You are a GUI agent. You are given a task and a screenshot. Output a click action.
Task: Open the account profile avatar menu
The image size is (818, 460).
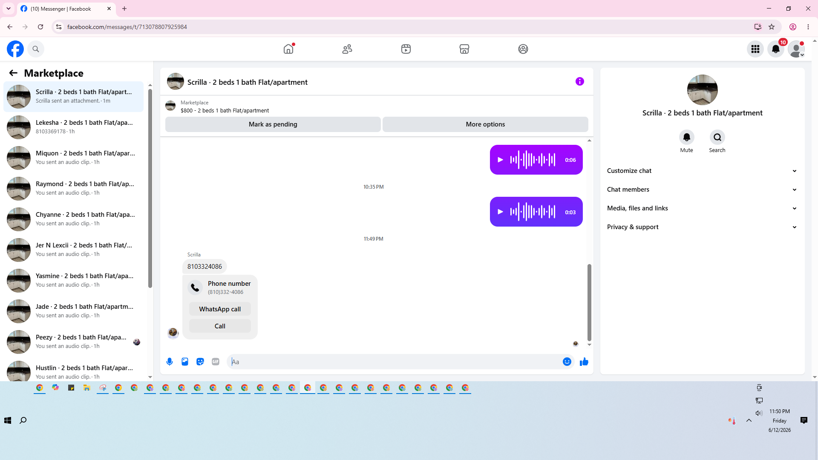pos(796,49)
